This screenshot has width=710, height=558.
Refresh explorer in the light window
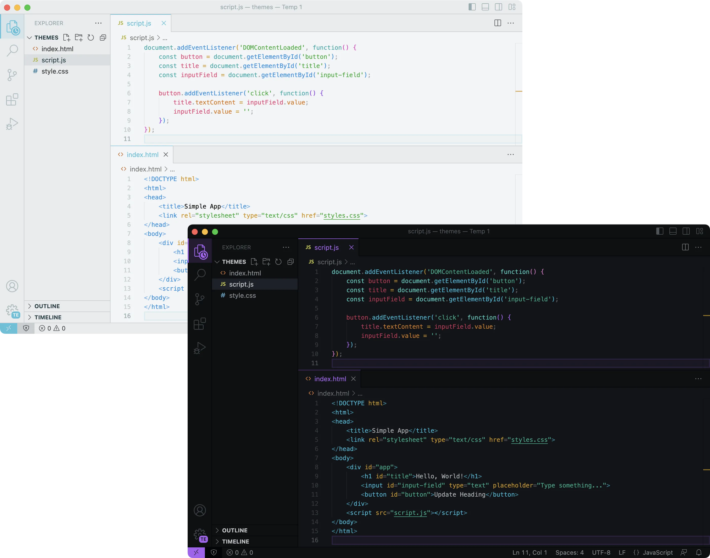(x=91, y=38)
